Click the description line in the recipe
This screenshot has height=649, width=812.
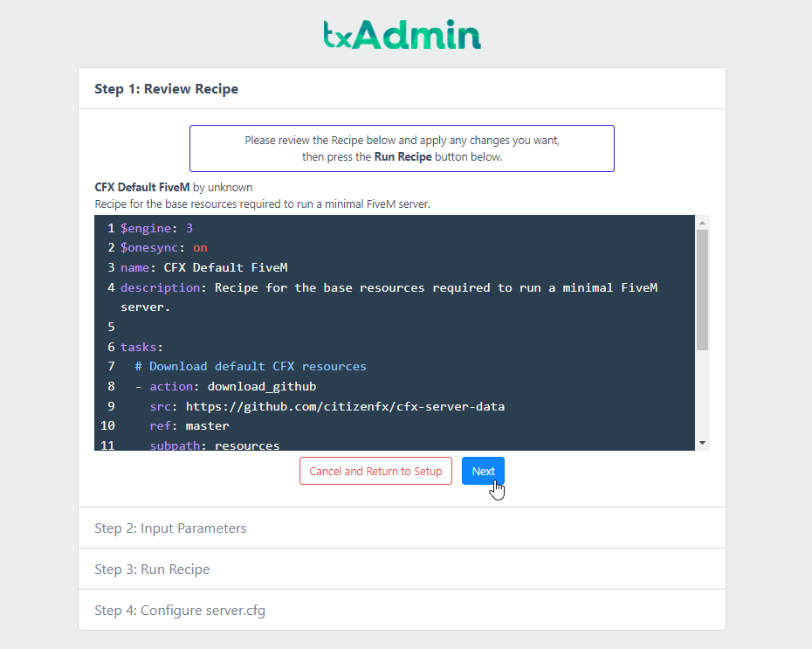[x=389, y=287]
